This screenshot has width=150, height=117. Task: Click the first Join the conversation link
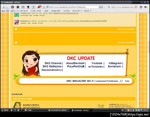126,29
